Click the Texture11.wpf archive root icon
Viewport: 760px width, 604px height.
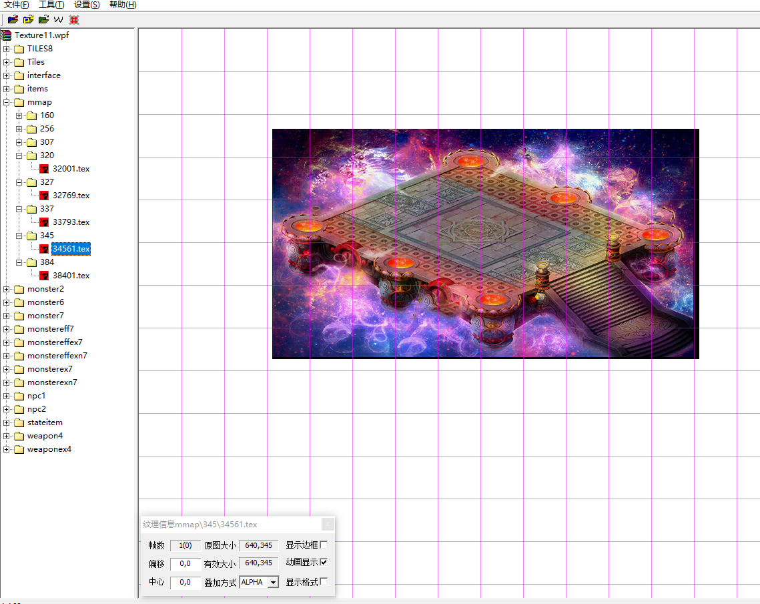(7, 35)
